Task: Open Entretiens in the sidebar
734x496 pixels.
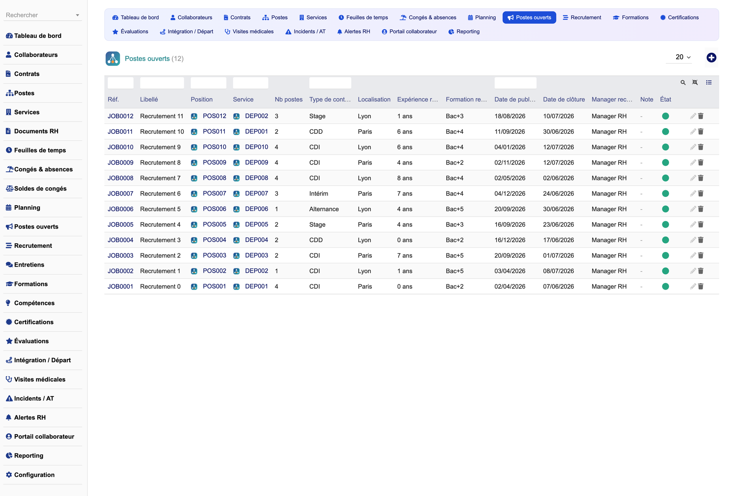Action: pos(43,265)
